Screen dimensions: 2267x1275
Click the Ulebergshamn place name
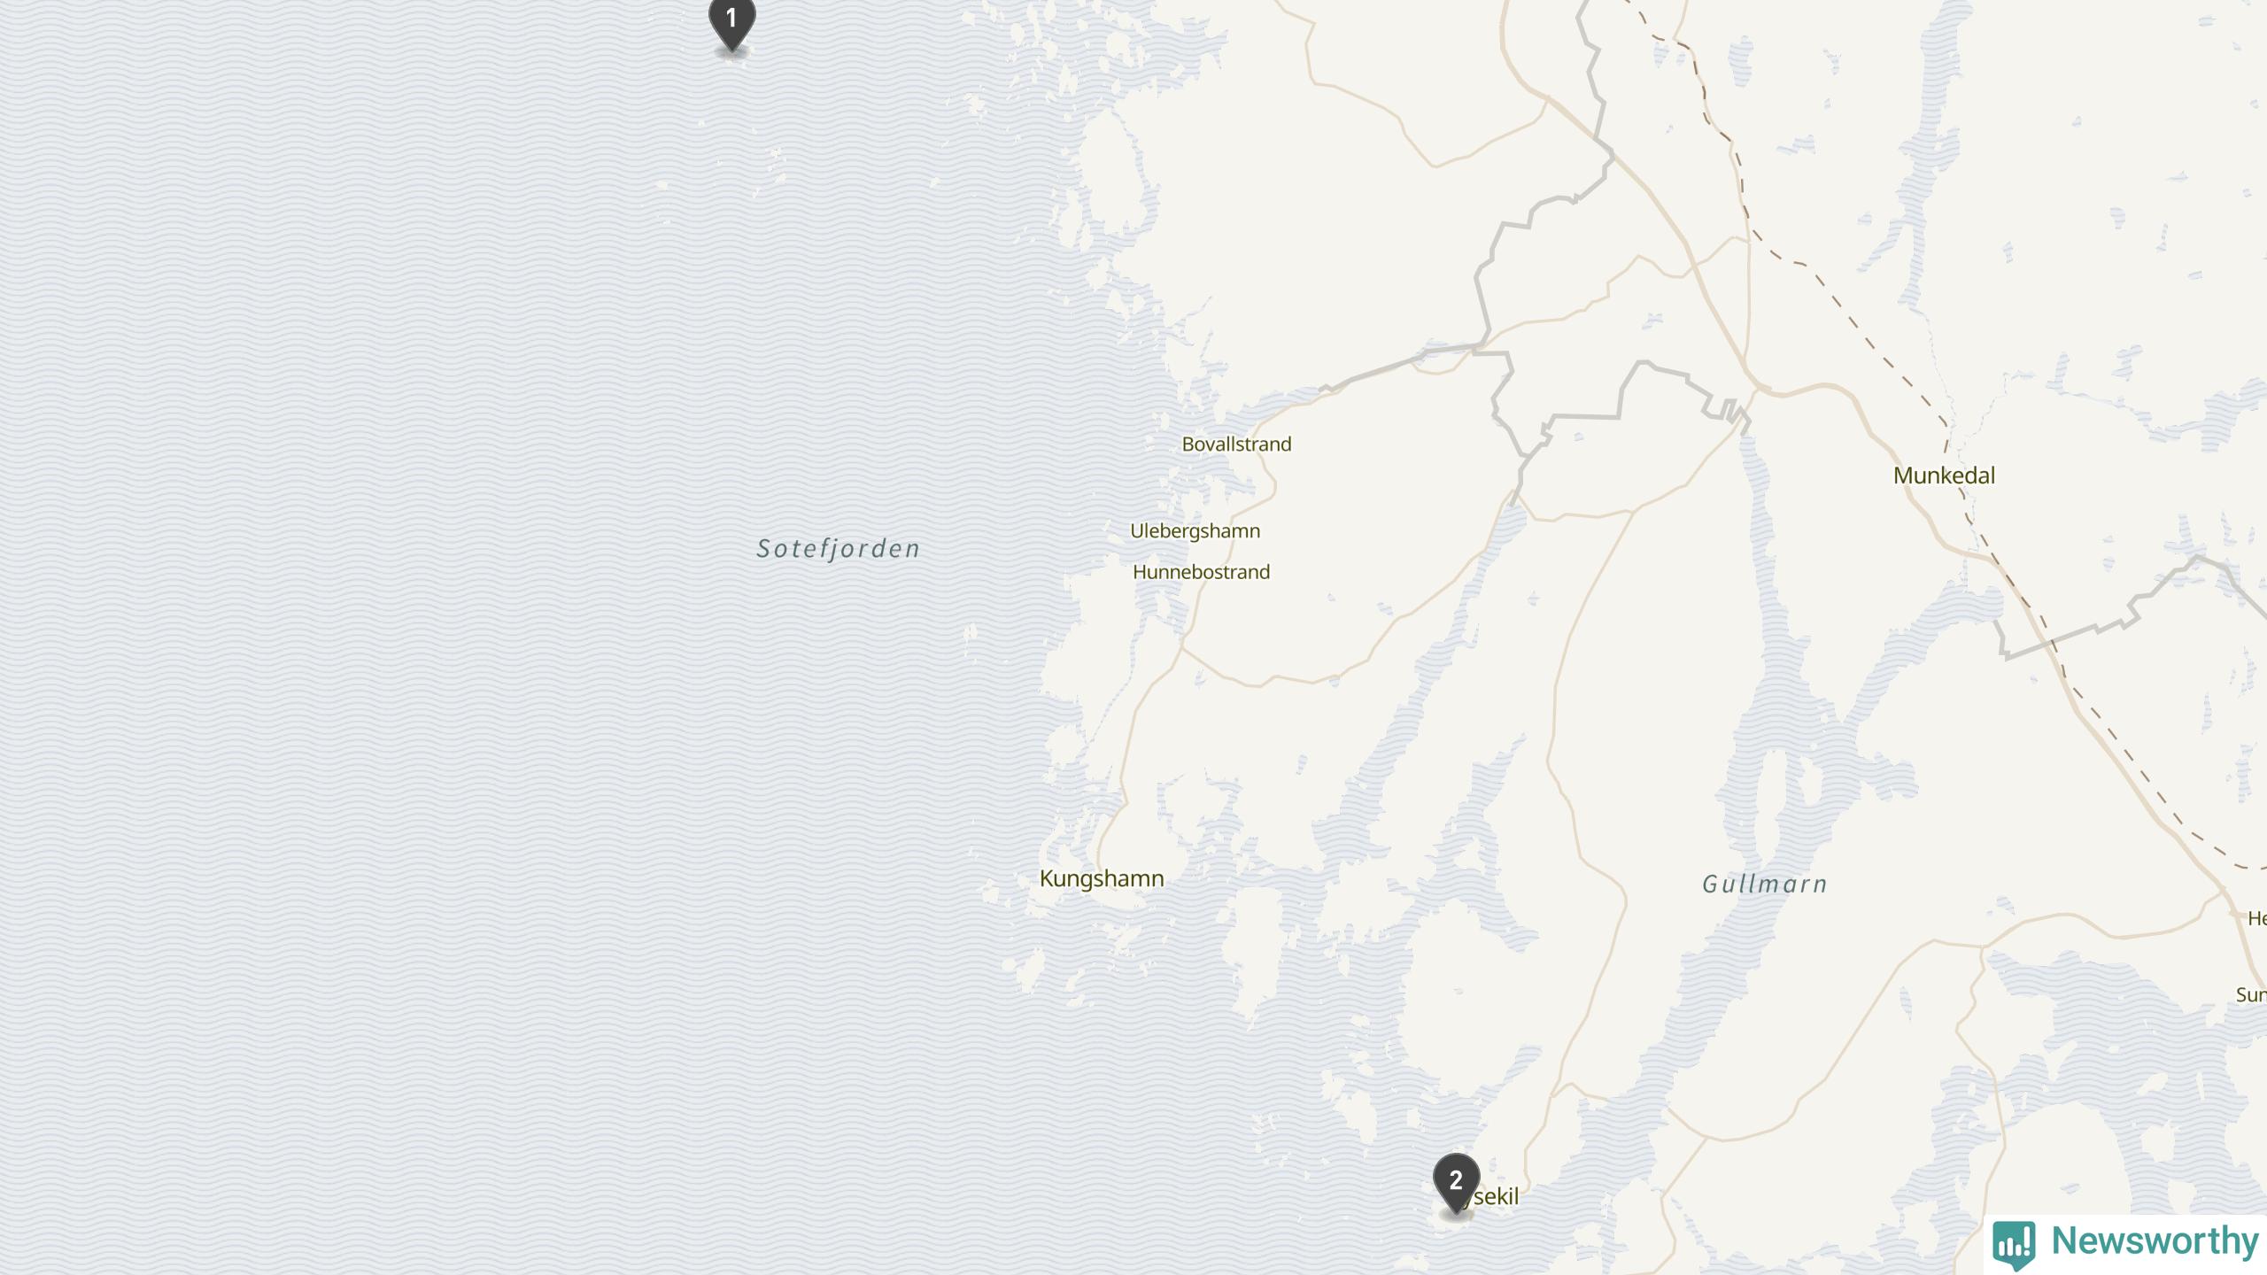pyautogui.click(x=1195, y=531)
